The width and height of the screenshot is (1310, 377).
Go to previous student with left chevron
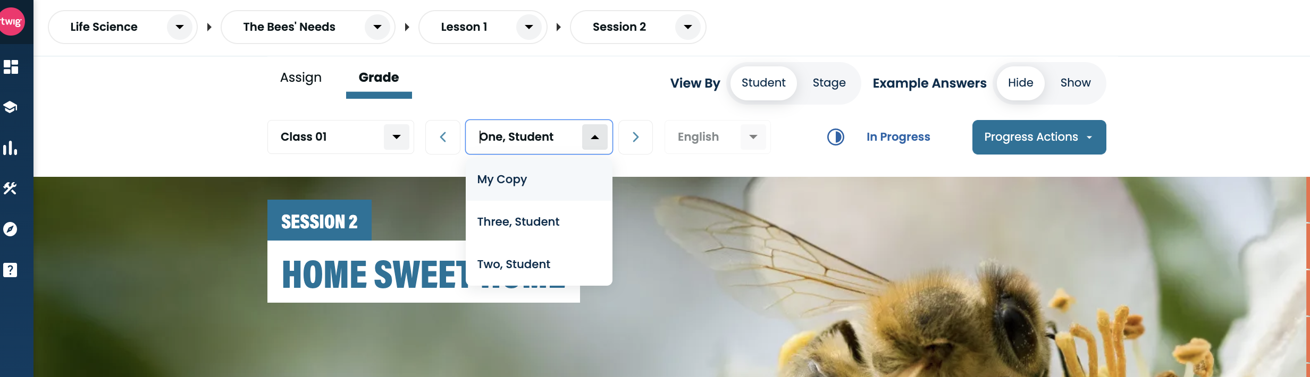click(x=443, y=137)
